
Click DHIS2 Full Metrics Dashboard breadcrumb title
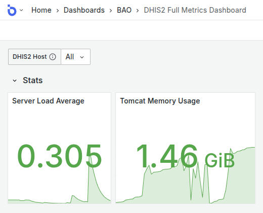(195, 10)
